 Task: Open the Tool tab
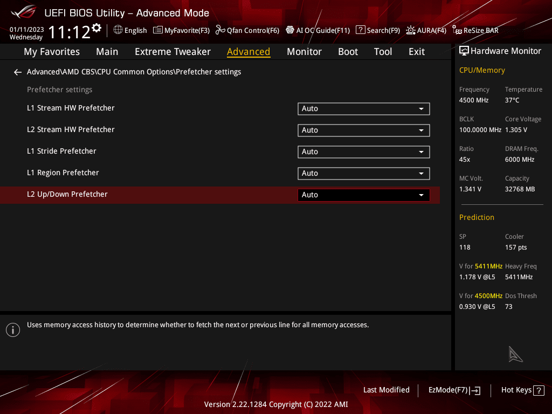pos(383,52)
